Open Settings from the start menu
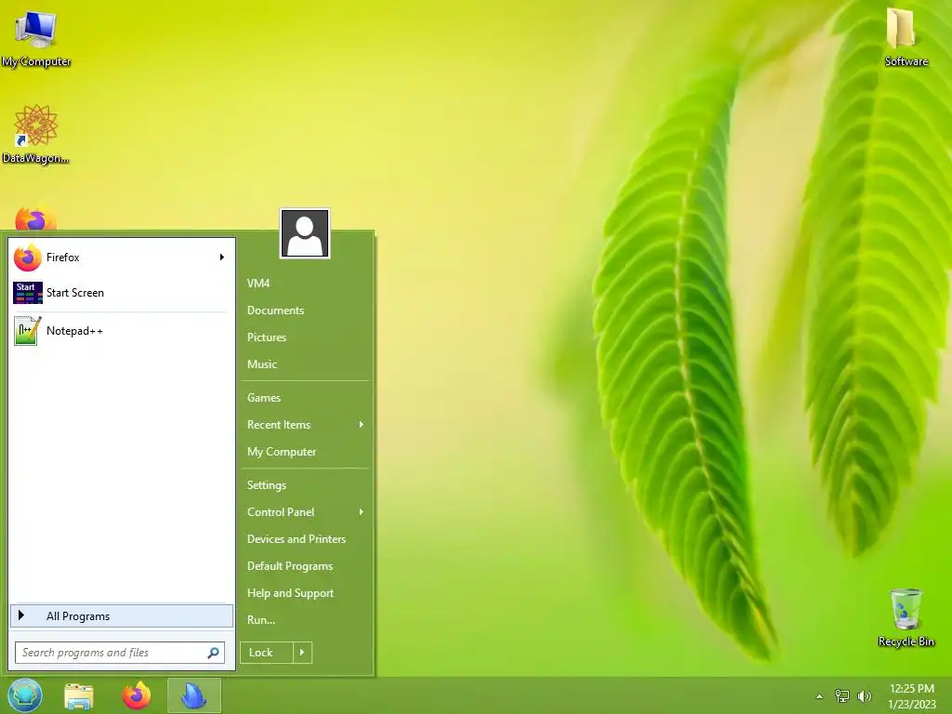Screen dimensions: 952x714 click(267, 485)
